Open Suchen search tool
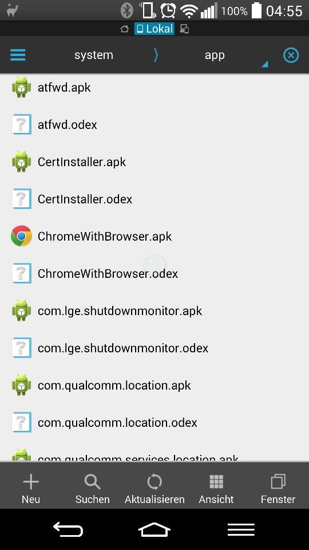309x550 pixels. point(93,488)
